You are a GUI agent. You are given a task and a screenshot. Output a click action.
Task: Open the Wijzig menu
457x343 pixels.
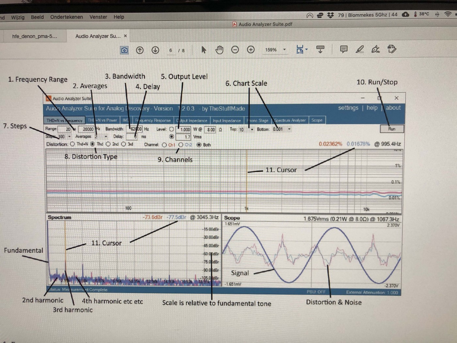[18, 17]
